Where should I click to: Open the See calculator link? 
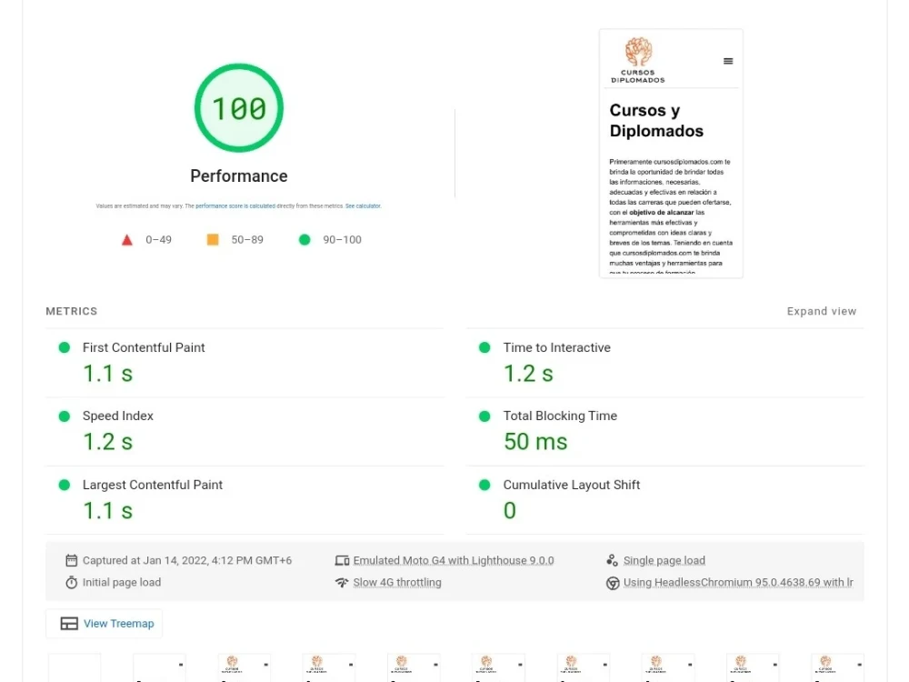pyautogui.click(x=363, y=206)
